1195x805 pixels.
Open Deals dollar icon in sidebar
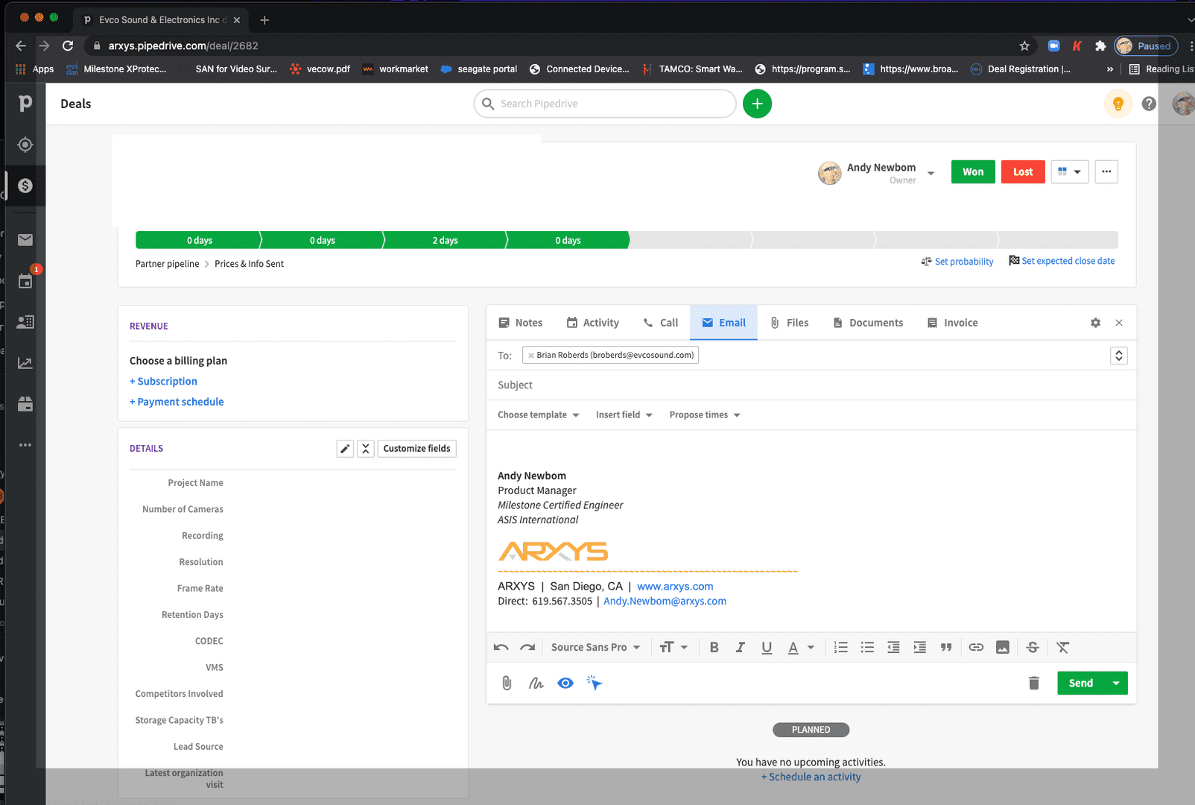pos(25,186)
